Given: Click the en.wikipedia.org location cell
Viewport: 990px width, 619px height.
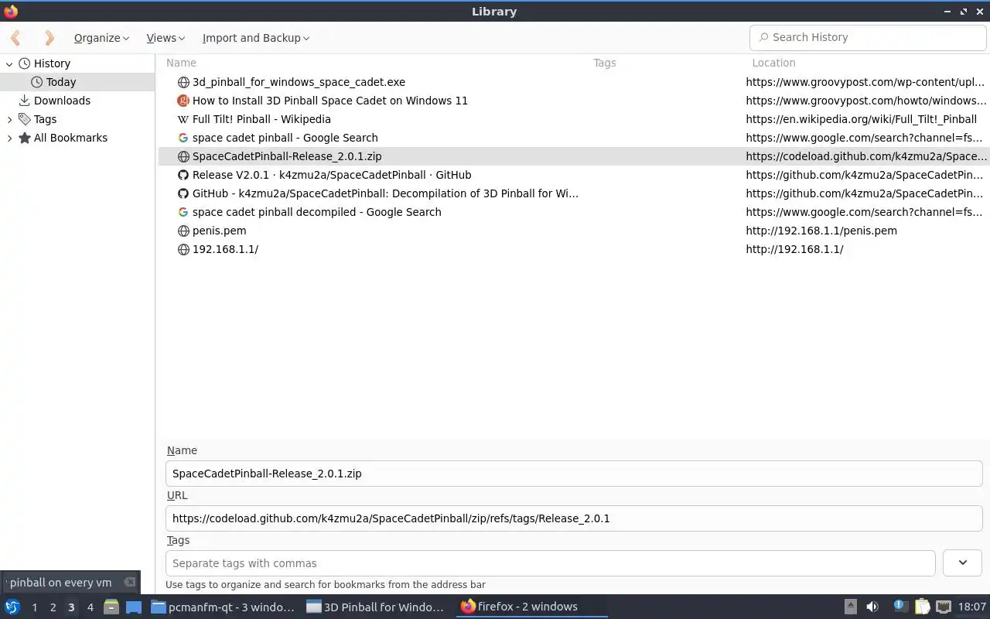Looking at the screenshot, I should click(861, 119).
